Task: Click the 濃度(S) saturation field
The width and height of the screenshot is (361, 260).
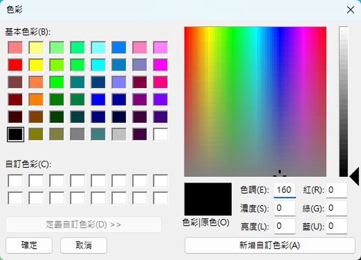Action: pos(285,209)
